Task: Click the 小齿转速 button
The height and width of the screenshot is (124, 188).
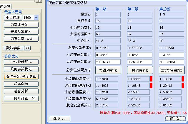Action: tap(13, 18)
